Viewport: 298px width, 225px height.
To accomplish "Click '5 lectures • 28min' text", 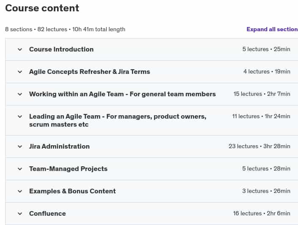I will click(266, 168).
